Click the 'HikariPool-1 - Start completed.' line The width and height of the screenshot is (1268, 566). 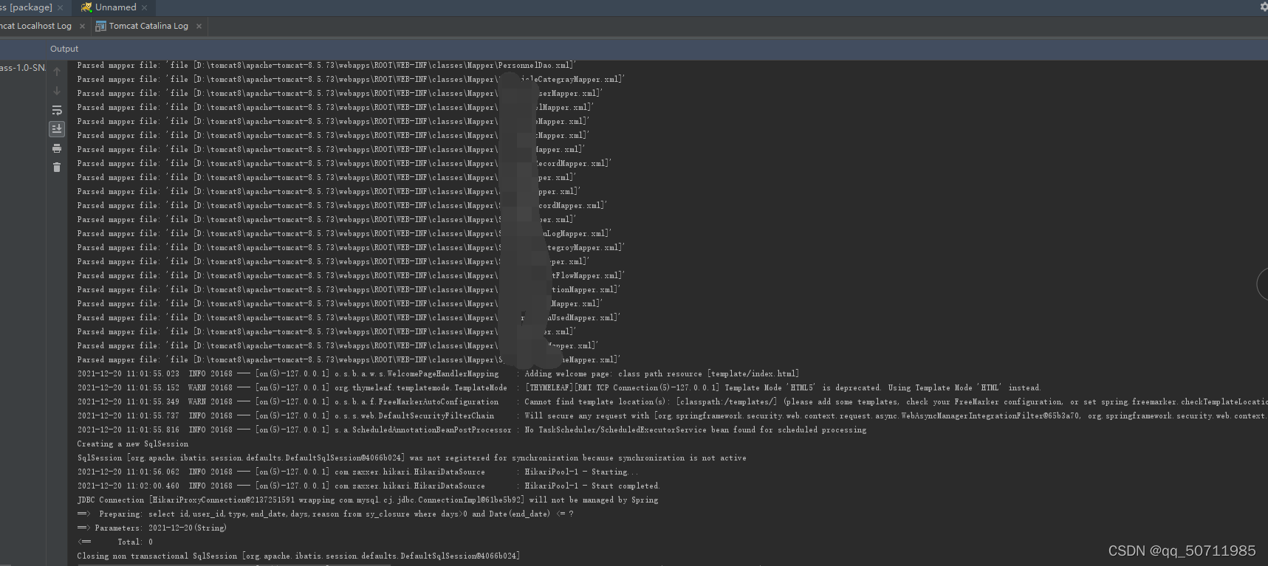pos(369,486)
